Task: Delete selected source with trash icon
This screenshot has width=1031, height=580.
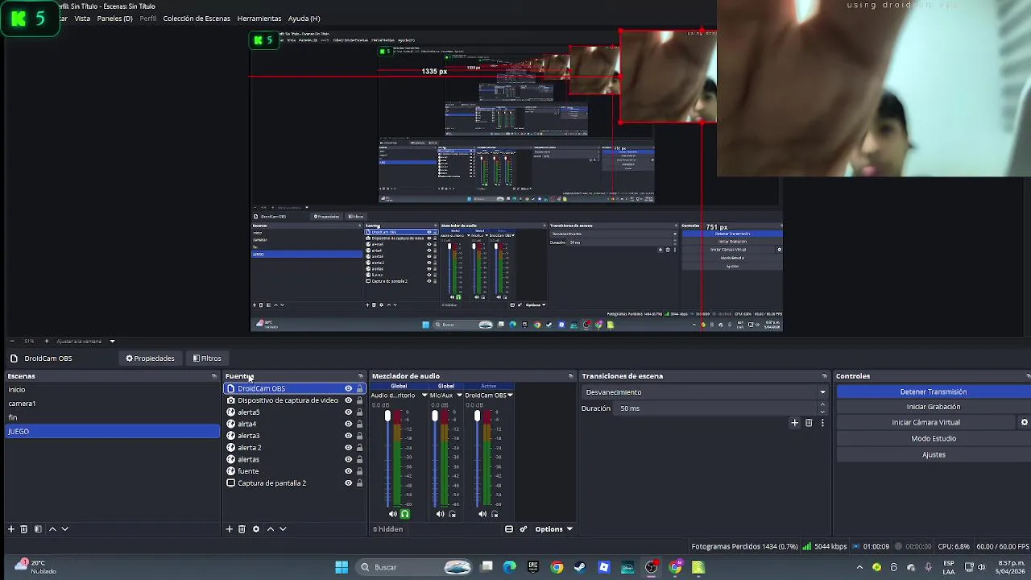Action: coord(242,529)
